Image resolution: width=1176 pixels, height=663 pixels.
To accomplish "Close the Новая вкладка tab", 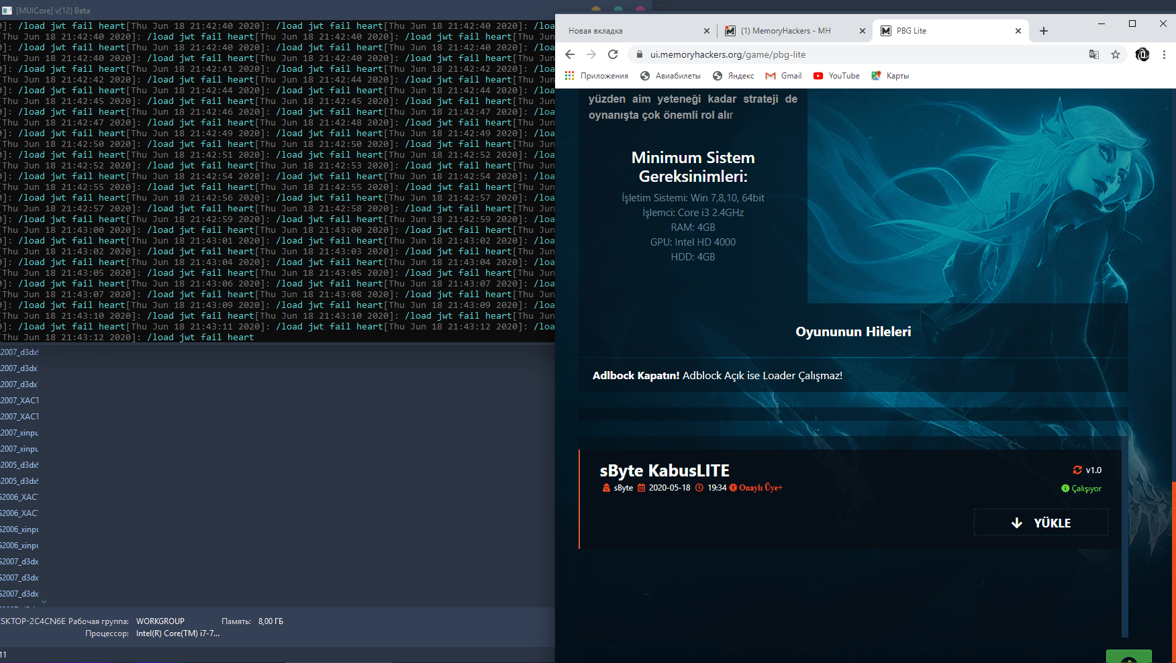I will pyautogui.click(x=706, y=31).
